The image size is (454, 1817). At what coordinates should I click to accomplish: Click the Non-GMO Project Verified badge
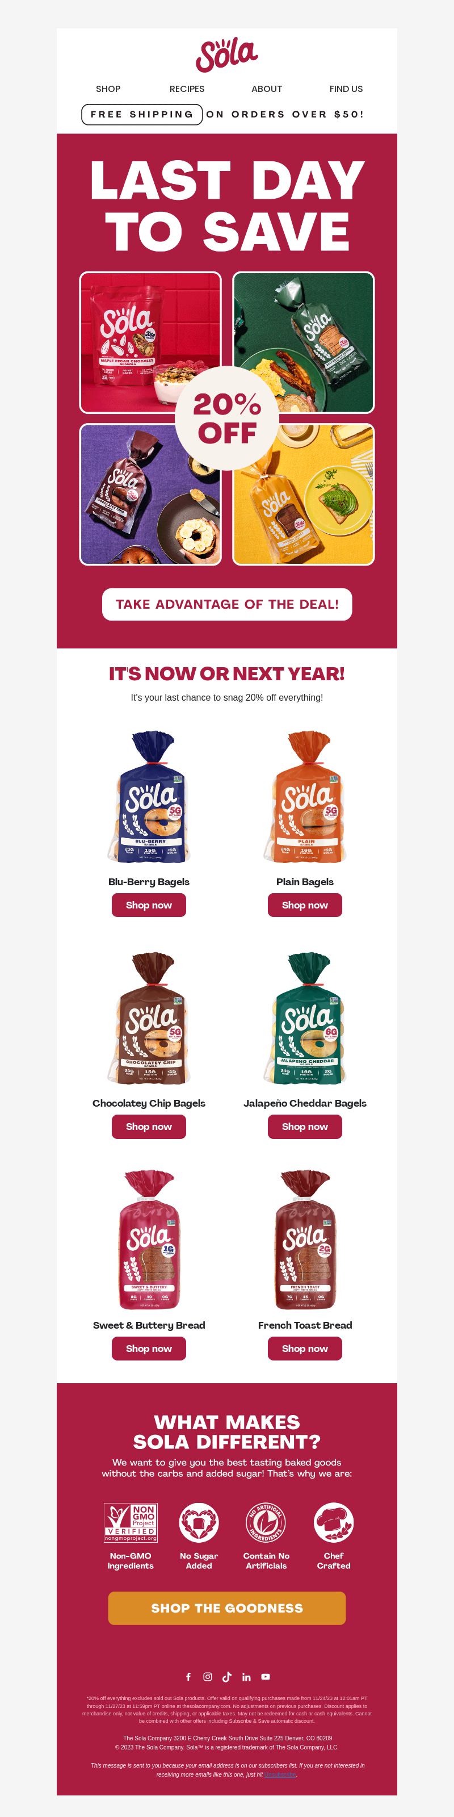click(131, 1522)
